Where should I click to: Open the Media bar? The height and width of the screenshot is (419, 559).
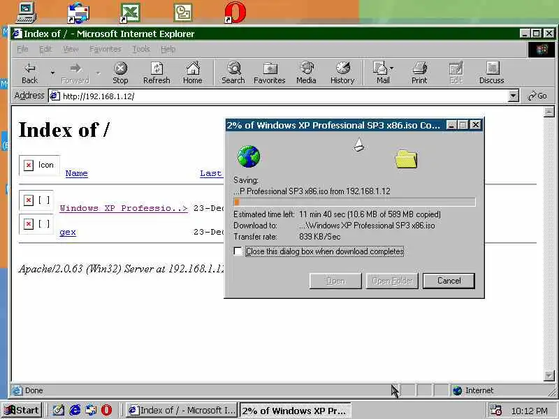(306, 73)
